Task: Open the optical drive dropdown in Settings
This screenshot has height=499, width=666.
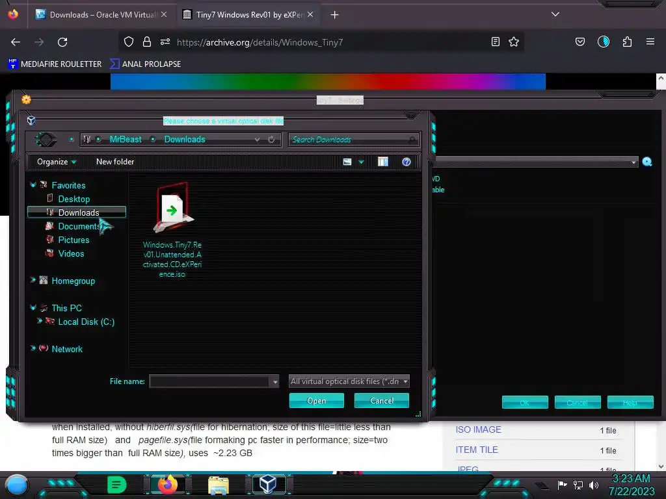Action: pos(633,162)
